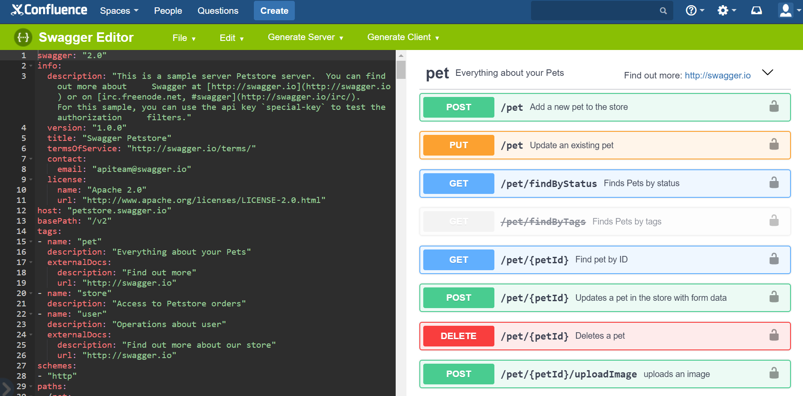The width and height of the screenshot is (803, 396).
Task: Open the user profile avatar icon
Action: tap(785, 10)
